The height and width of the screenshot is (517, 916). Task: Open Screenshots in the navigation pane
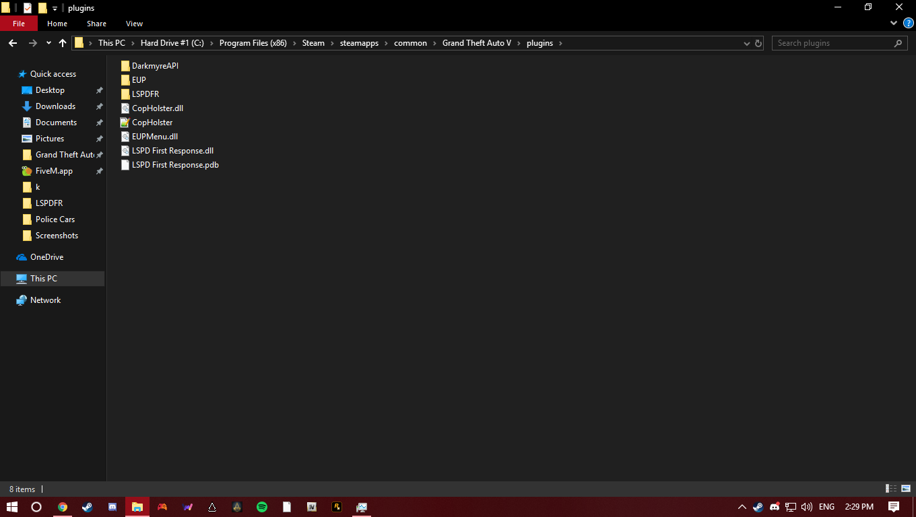click(57, 236)
